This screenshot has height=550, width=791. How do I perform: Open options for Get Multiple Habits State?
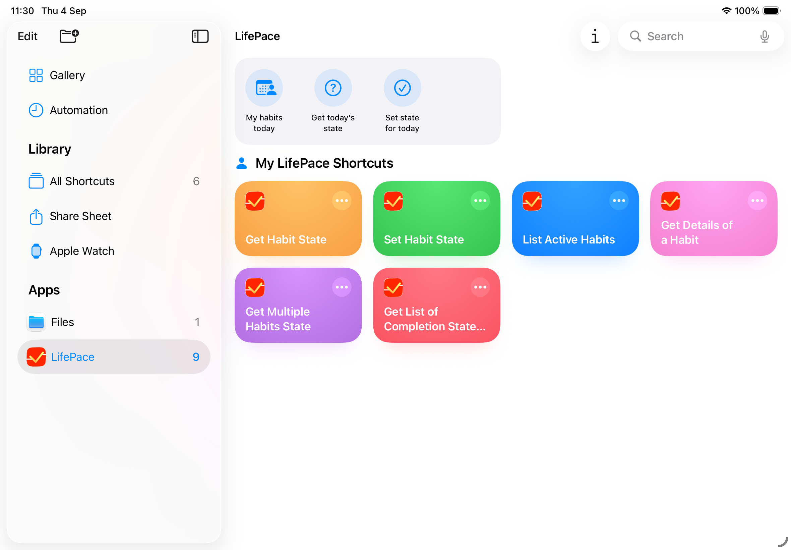[x=342, y=287]
